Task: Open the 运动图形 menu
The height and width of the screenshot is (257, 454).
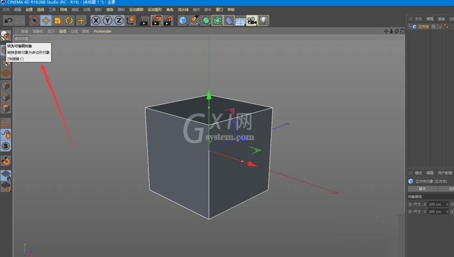Action: [x=155, y=10]
